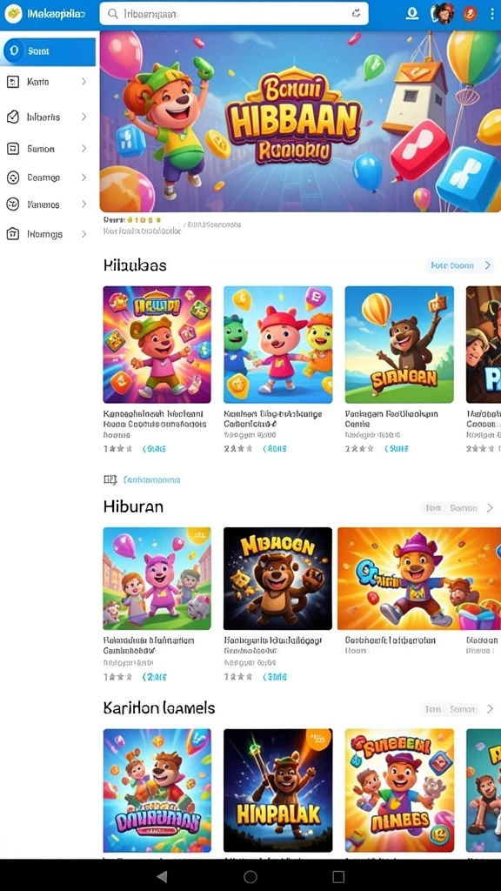This screenshot has width=501, height=891.
Task: Open the Coamen circular icon in sidebar
Action: click(12, 178)
